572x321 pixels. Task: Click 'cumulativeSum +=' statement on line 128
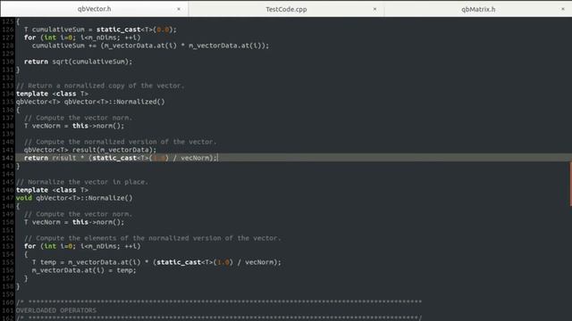point(150,45)
